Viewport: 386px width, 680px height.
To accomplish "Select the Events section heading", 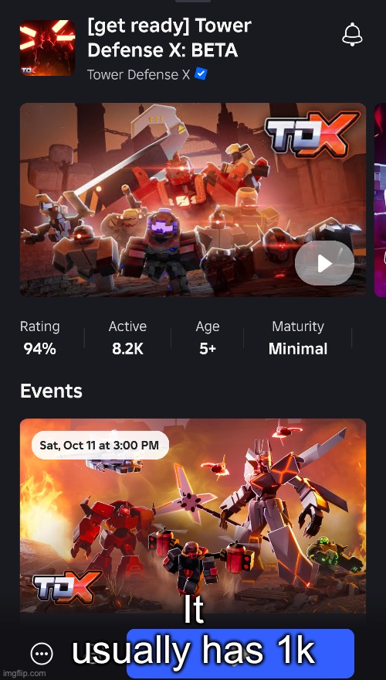I will pyautogui.click(x=51, y=391).
